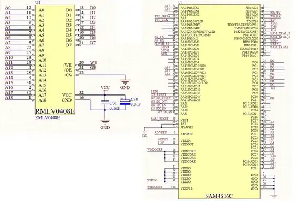Select the D7 net label beside U4
This screenshot has height=201, width=295.
pos(92,43)
